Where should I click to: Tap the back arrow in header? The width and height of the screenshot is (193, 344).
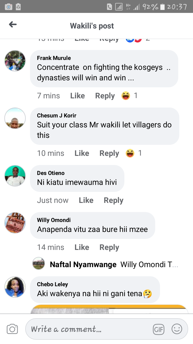13,25
